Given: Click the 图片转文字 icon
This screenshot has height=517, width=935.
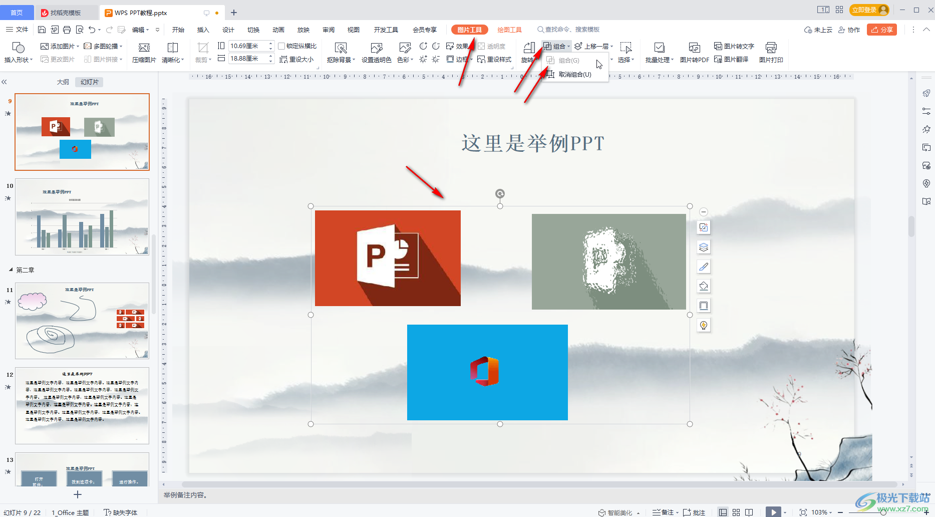Looking at the screenshot, I should [718, 46].
